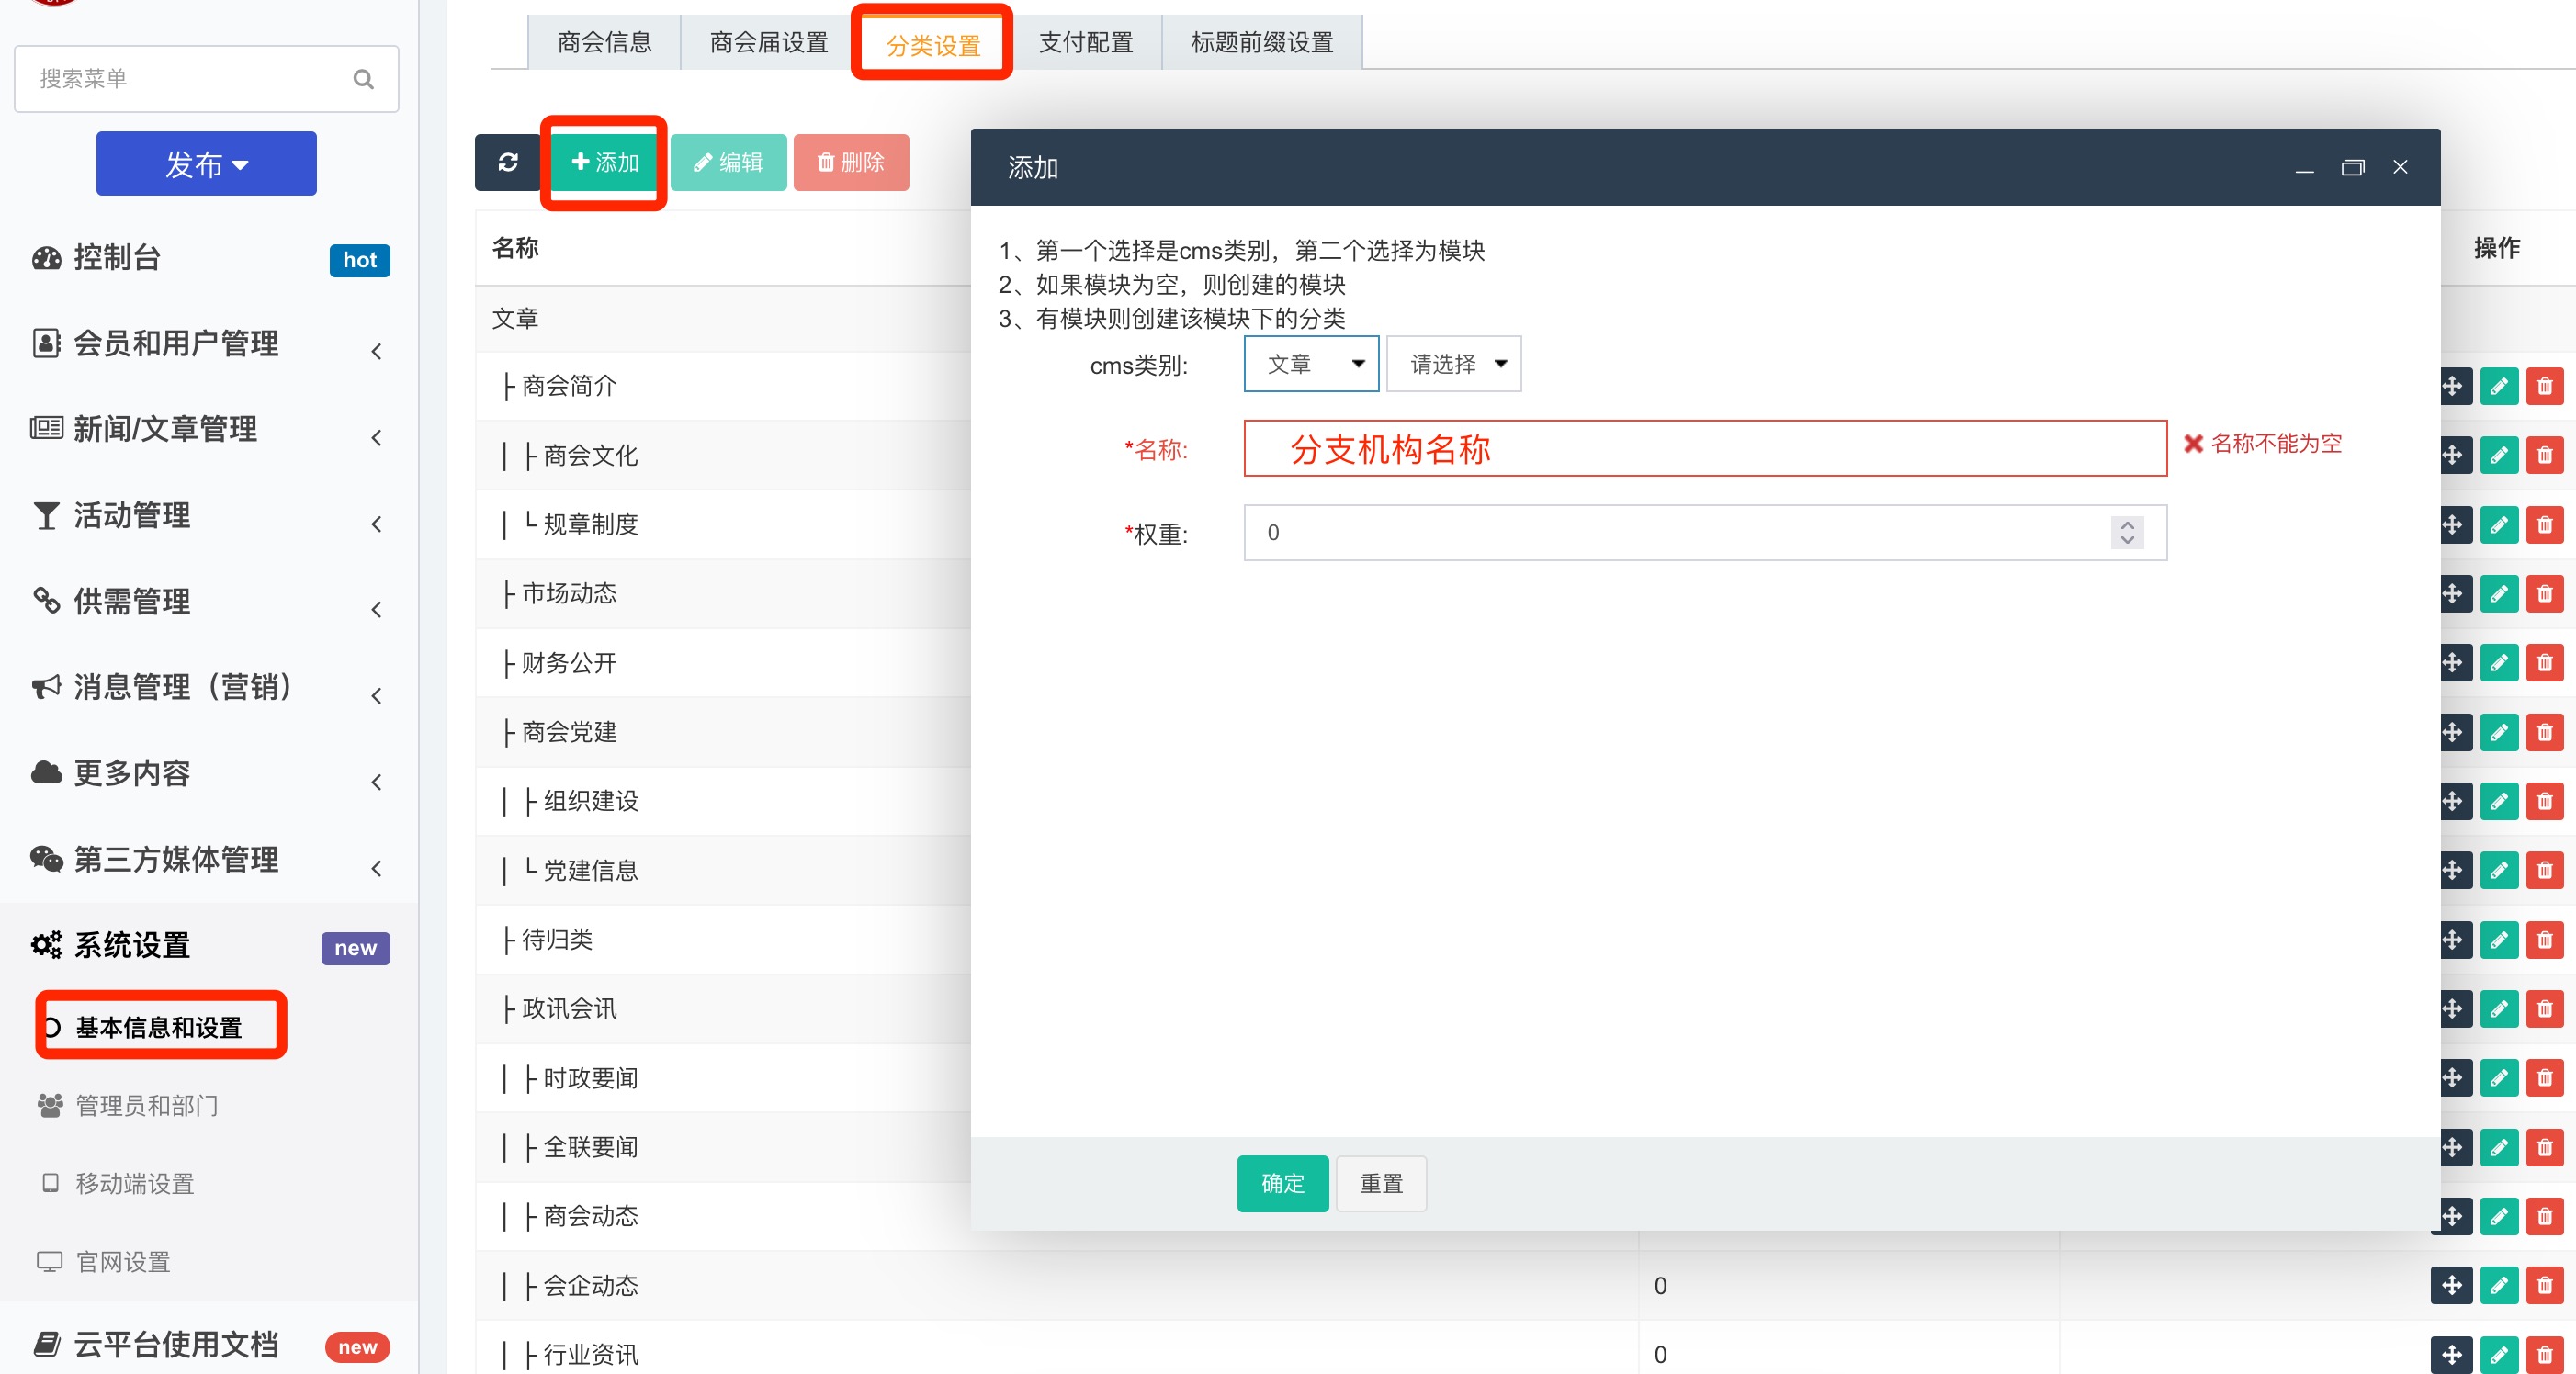Image resolution: width=2576 pixels, height=1374 pixels.
Task: Click the search magnifier icon in menu search
Action: click(x=363, y=79)
